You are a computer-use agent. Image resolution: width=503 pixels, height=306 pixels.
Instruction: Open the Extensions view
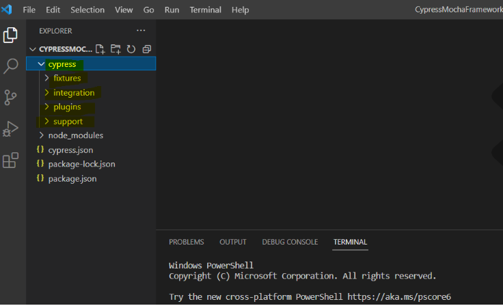click(x=10, y=160)
